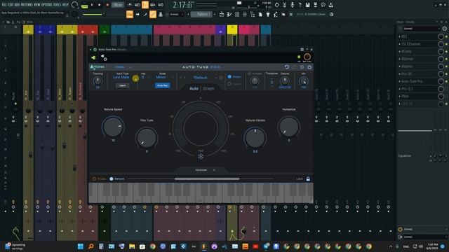Image resolution: width=449 pixels, height=252 pixels.
Task: Toggle the orange link snap icon
Action: 153,14
